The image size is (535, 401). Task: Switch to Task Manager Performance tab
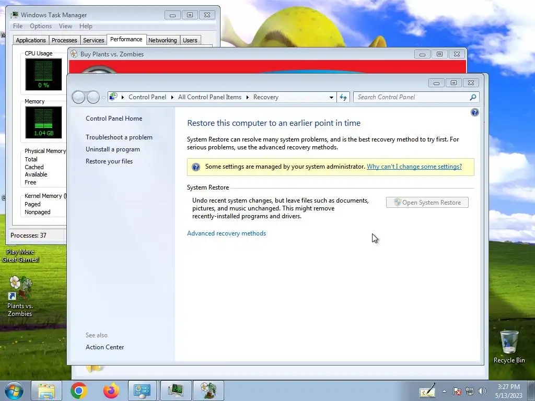point(126,39)
